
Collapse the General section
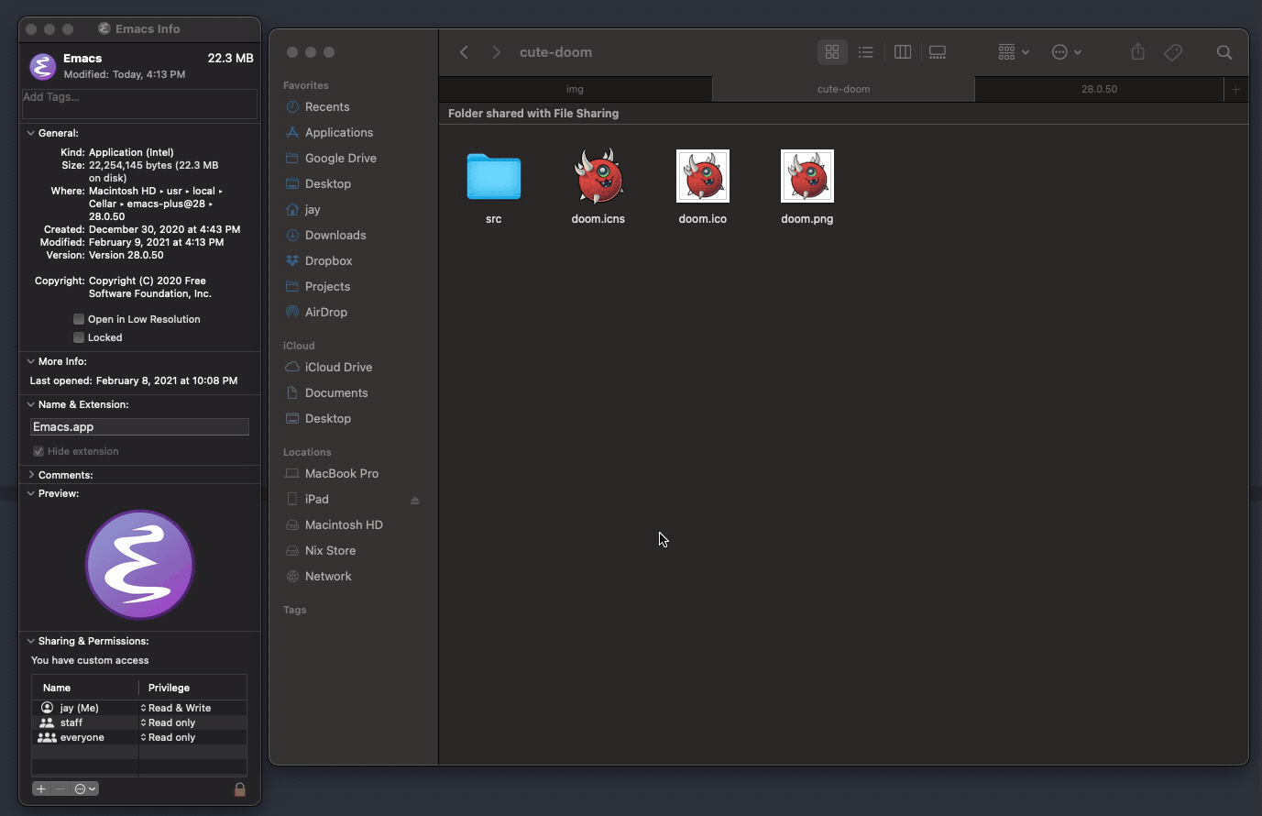pyautogui.click(x=31, y=133)
